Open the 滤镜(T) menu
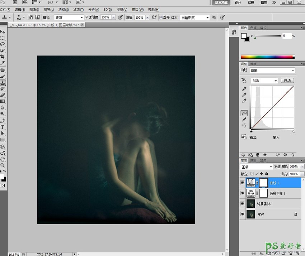The height and width of the screenshot is (256, 305). pos(78,10)
